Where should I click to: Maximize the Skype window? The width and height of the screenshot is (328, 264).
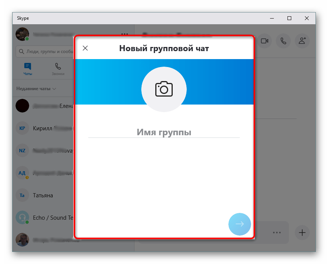click(289, 18)
